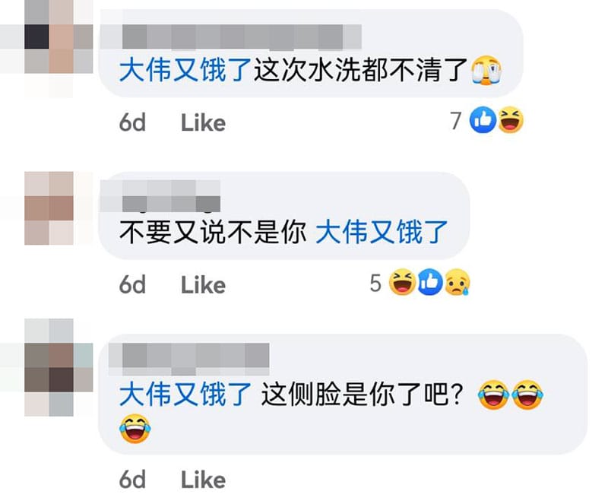The image size is (608, 504).
Task: Click the thumbs-up reaction icon on first comment
Action: tap(483, 120)
